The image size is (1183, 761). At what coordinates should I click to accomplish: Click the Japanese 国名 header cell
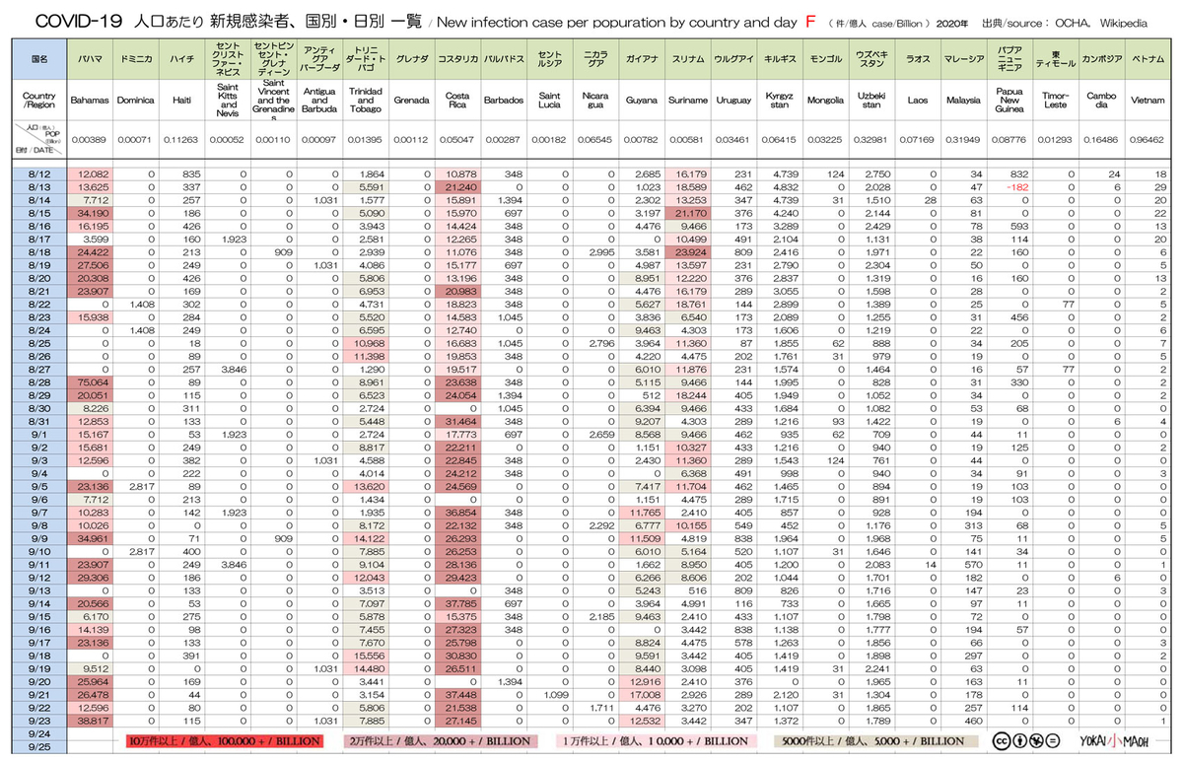point(39,58)
